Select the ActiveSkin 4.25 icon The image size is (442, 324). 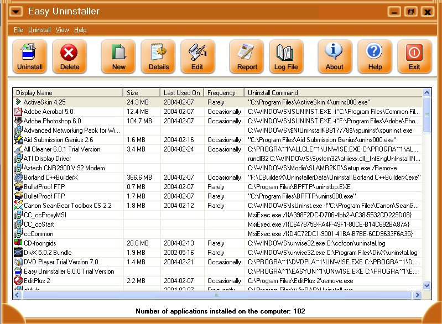coord(18,102)
